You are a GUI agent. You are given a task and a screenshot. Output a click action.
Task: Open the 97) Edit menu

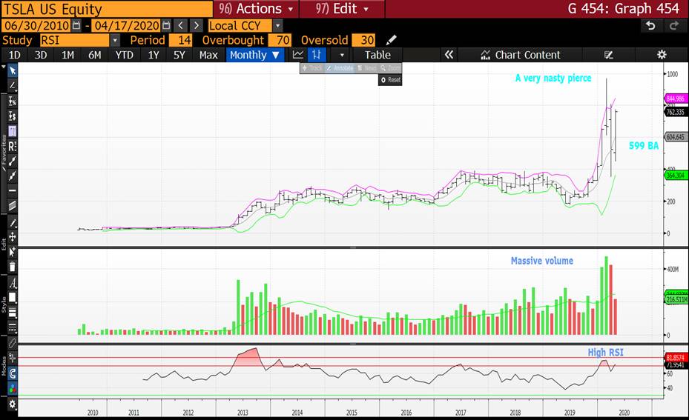pyautogui.click(x=342, y=9)
